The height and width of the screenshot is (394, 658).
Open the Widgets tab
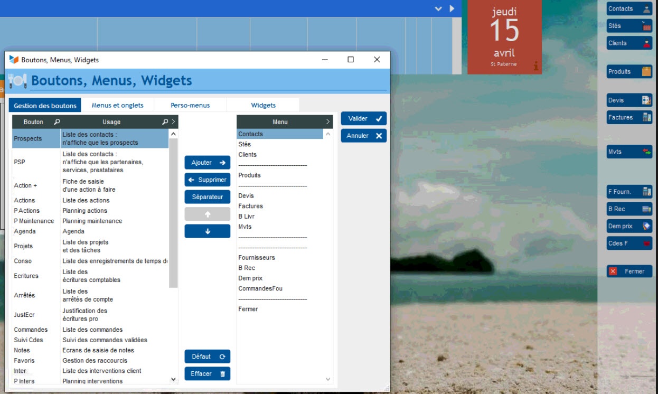pyautogui.click(x=263, y=105)
